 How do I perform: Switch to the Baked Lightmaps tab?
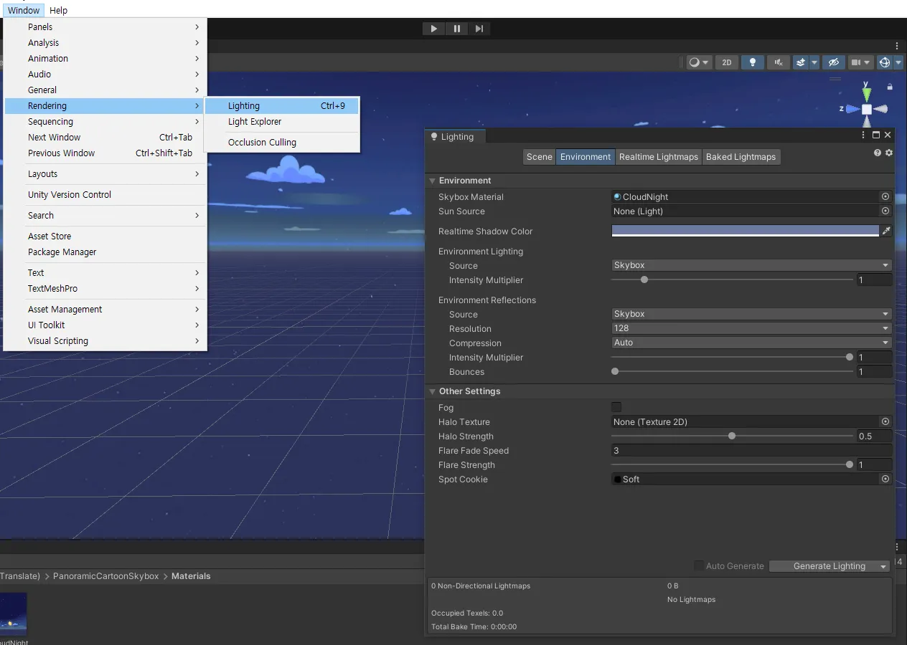(741, 156)
